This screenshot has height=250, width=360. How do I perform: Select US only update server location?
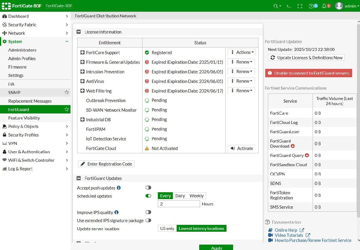[x=167, y=228]
